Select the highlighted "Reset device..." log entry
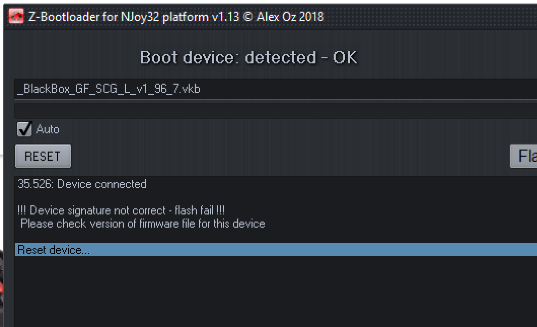This screenshot has width=537, height=327. [54, 249]
